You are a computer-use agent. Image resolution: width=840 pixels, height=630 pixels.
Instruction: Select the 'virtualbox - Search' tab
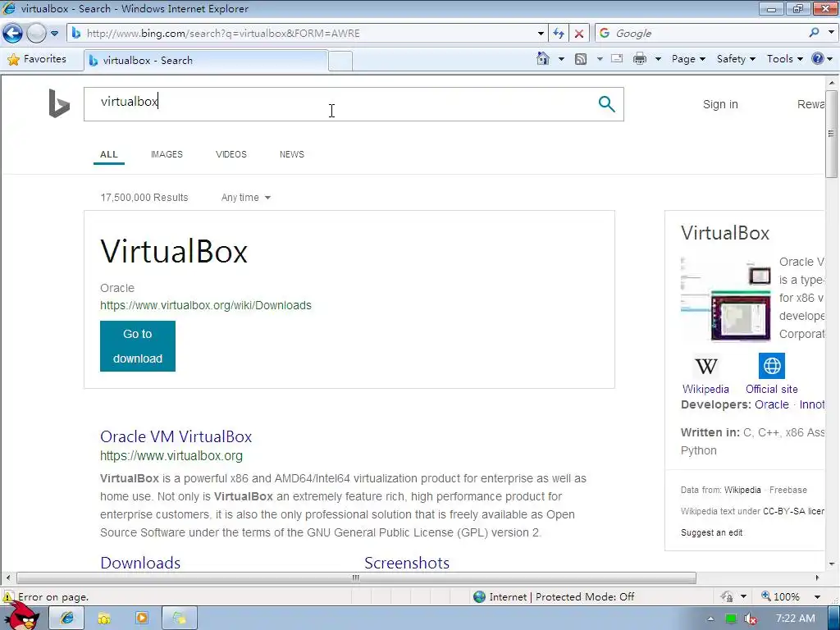click(206, 61)
